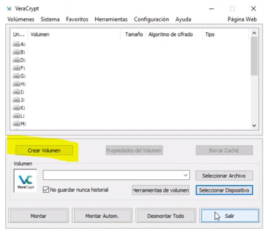The height and width of the screenshot is (231, 266).
Task: Minimize the VeraCrypt window
Action: click(x=211, y=8)
